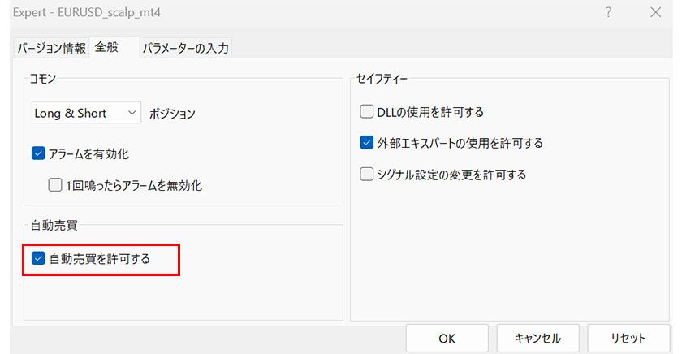Close the Expert dialog window
The height and width of the screenshot is (354, 682).
pos(656,12)
